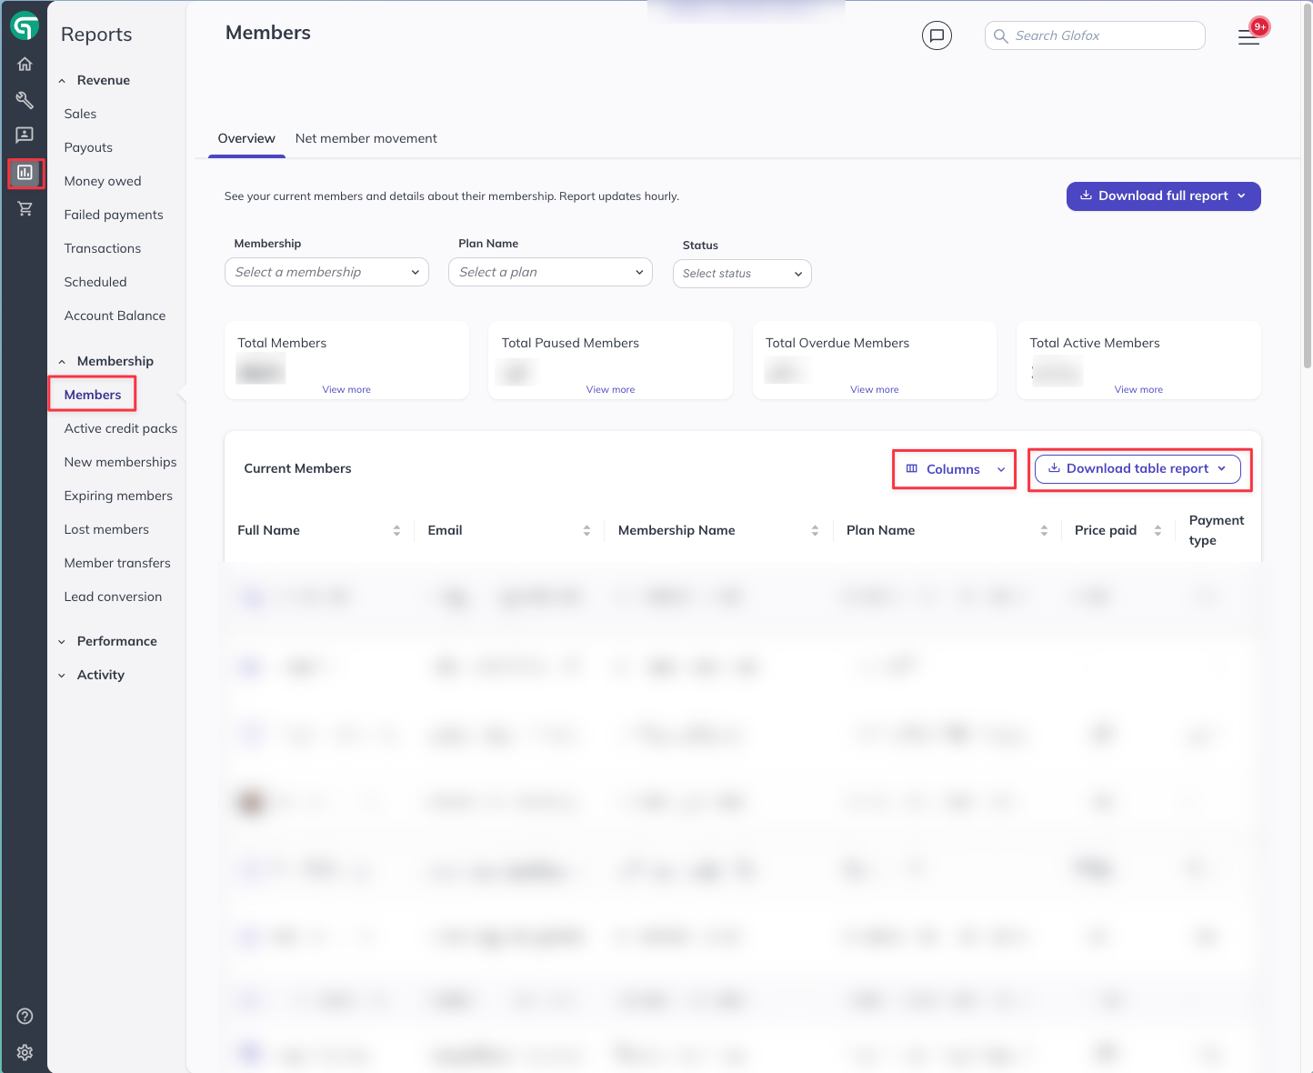The width and height of the screenshot is (1313, 1073).
Task: Sort table by Email column
Action: [x=586, y=531]
